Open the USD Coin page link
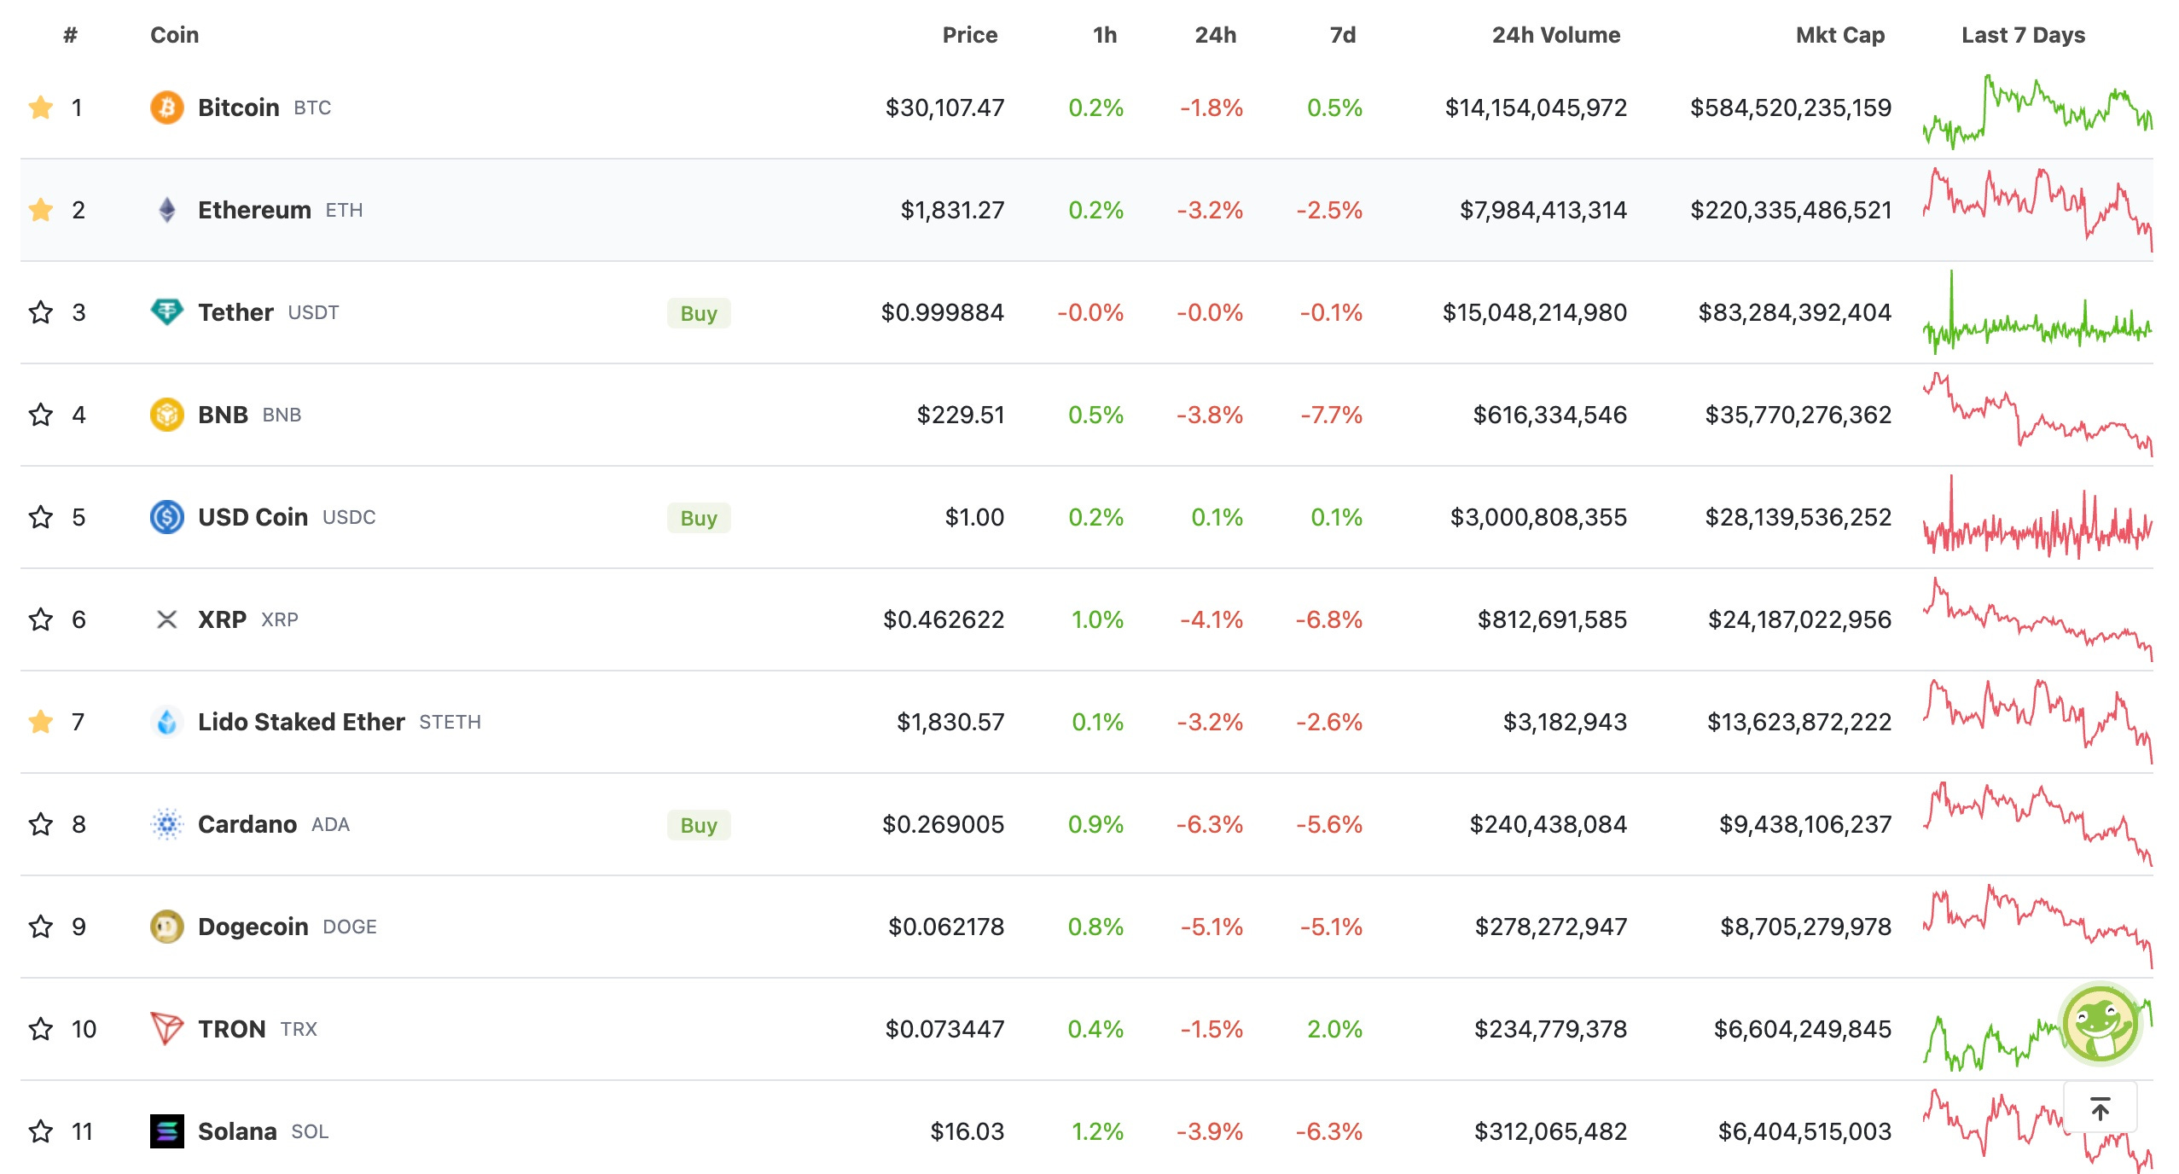The height and width of the screenshot is (1174, 2179). [x=253, y=517]
